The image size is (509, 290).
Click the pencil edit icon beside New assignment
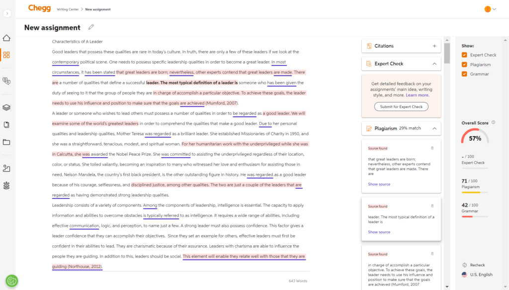(x=91, y=27)
